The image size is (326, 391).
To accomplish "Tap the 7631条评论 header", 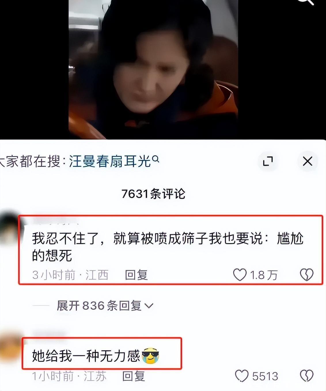I will (153, 194).
